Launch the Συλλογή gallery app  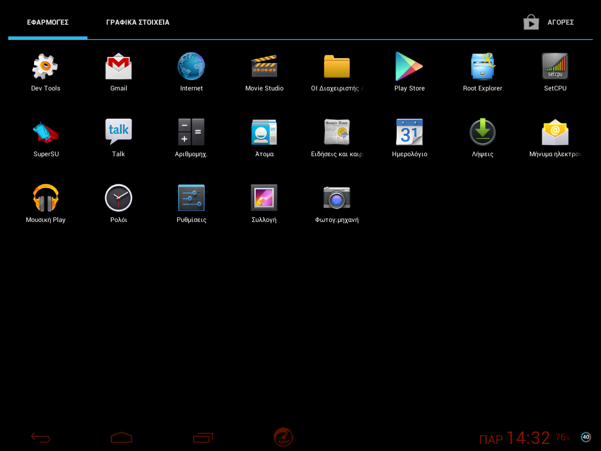264,198
